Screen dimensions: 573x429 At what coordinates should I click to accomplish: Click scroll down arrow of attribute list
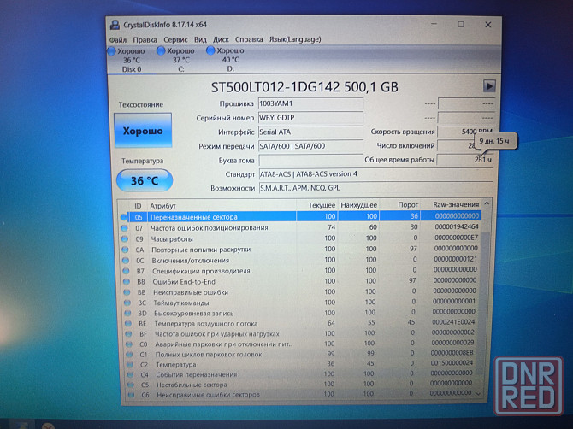(x=479, y=393)
